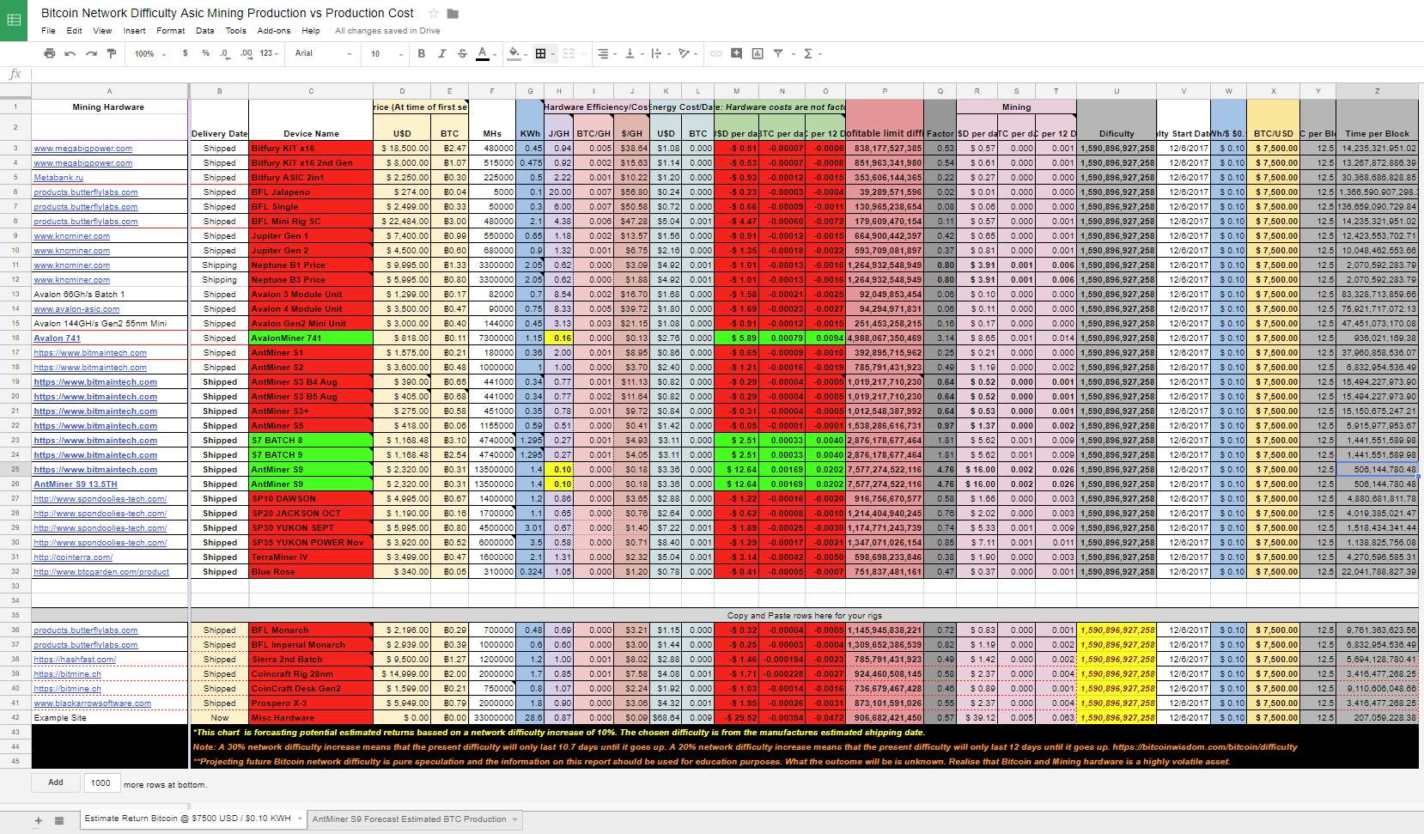Open the 123 more formats dropdown
The width and height of the screenshot is (1424, 834).
pyautogui.click(x=271, y=53)
